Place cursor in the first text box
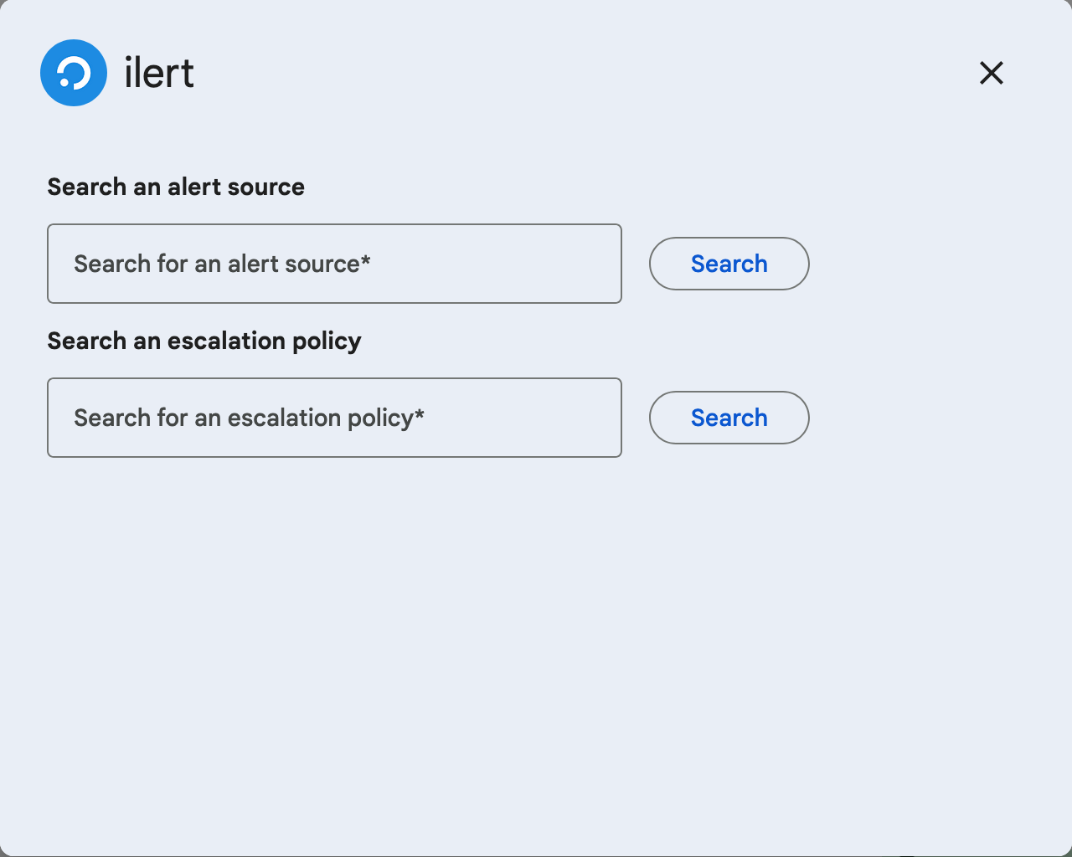 point(334,264)
